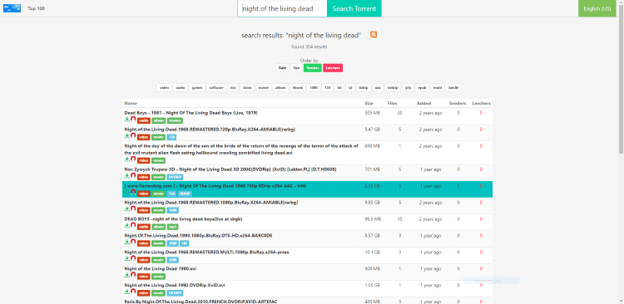Focus the search input field

pos(282,8)
